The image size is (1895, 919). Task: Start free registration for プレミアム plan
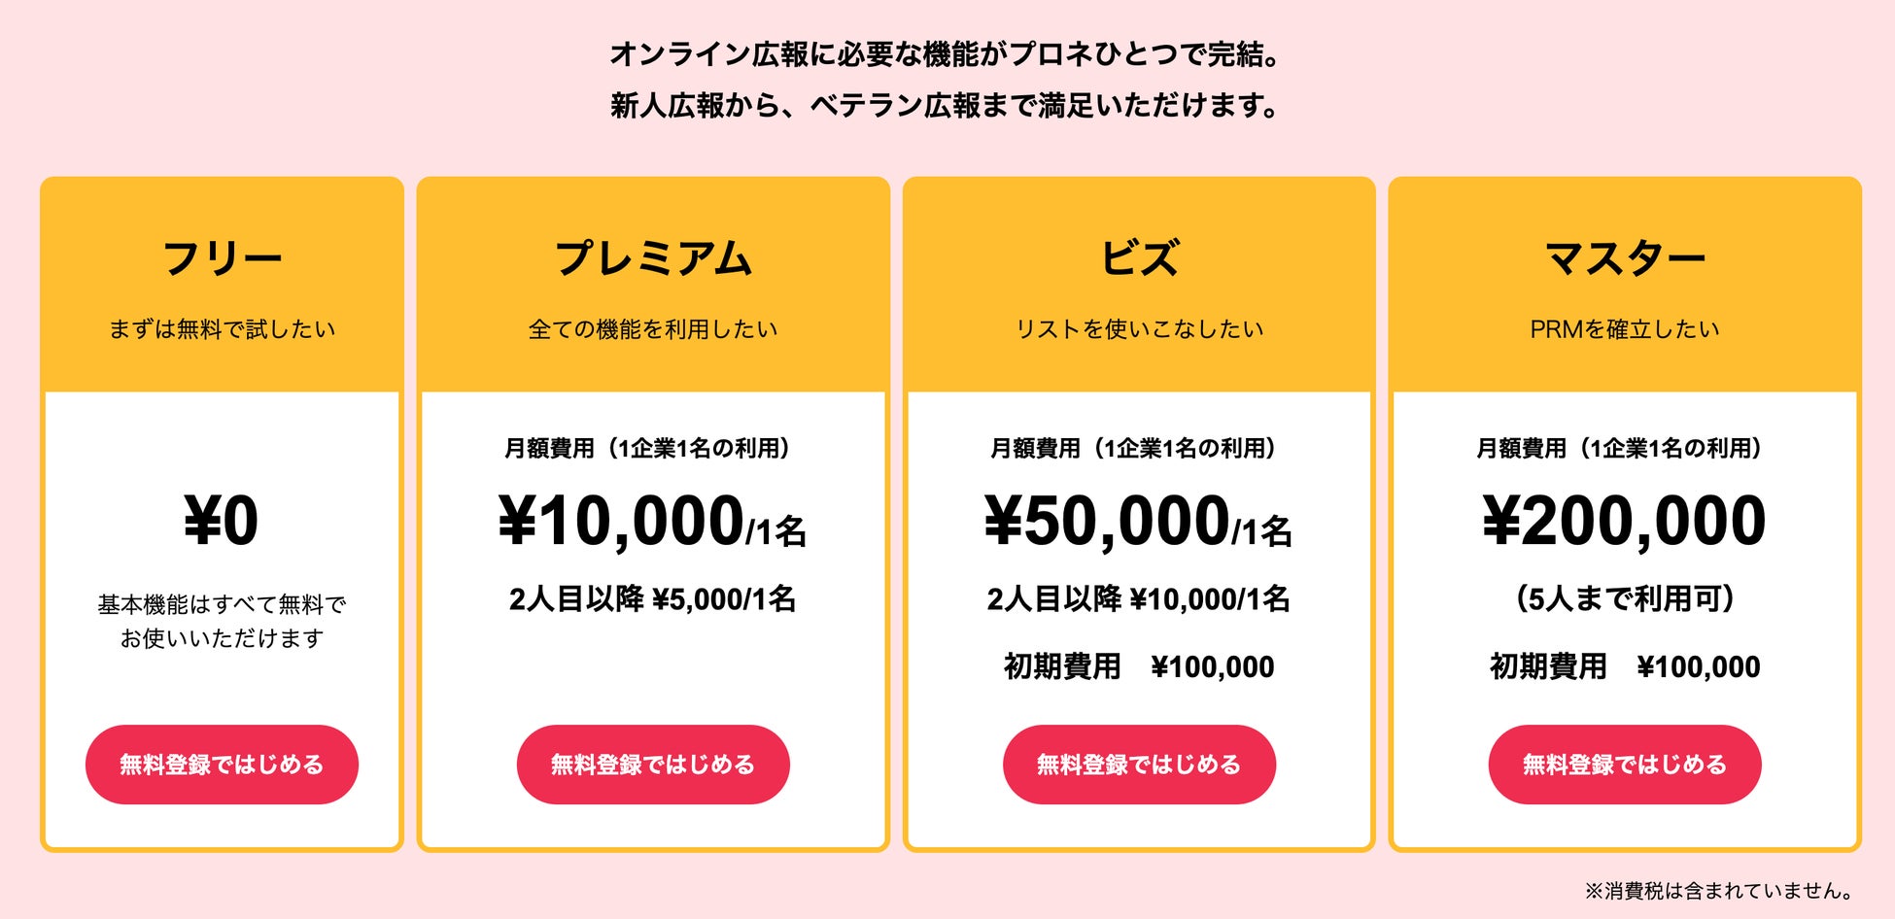652,765
